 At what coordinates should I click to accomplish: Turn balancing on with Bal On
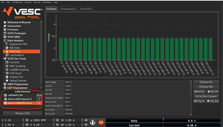[x=199, y=92]
